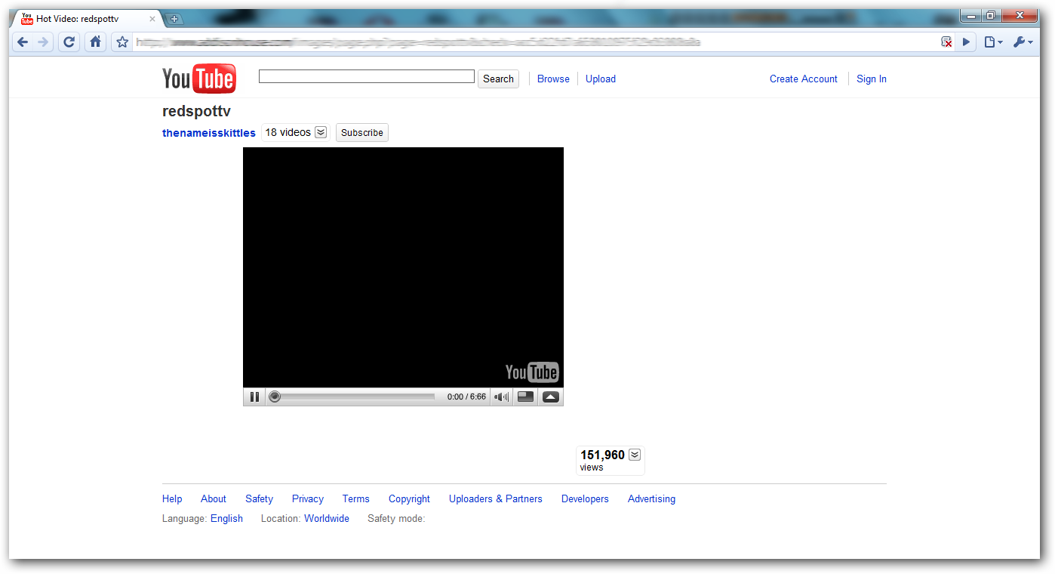Click the YouTube watermark in the player
This screenshot has height=574, width=1055.
531,372
